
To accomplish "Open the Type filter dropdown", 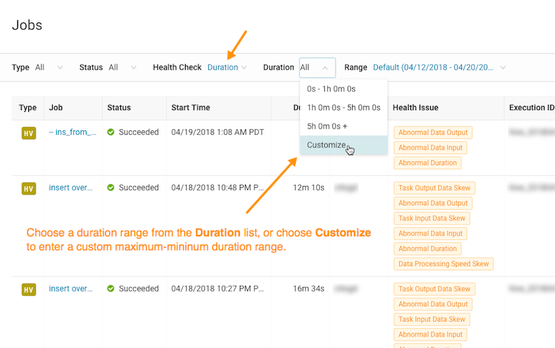I will [x=49, y=67].
